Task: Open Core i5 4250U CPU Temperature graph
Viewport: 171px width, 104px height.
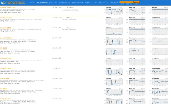Action: [159, 62]
